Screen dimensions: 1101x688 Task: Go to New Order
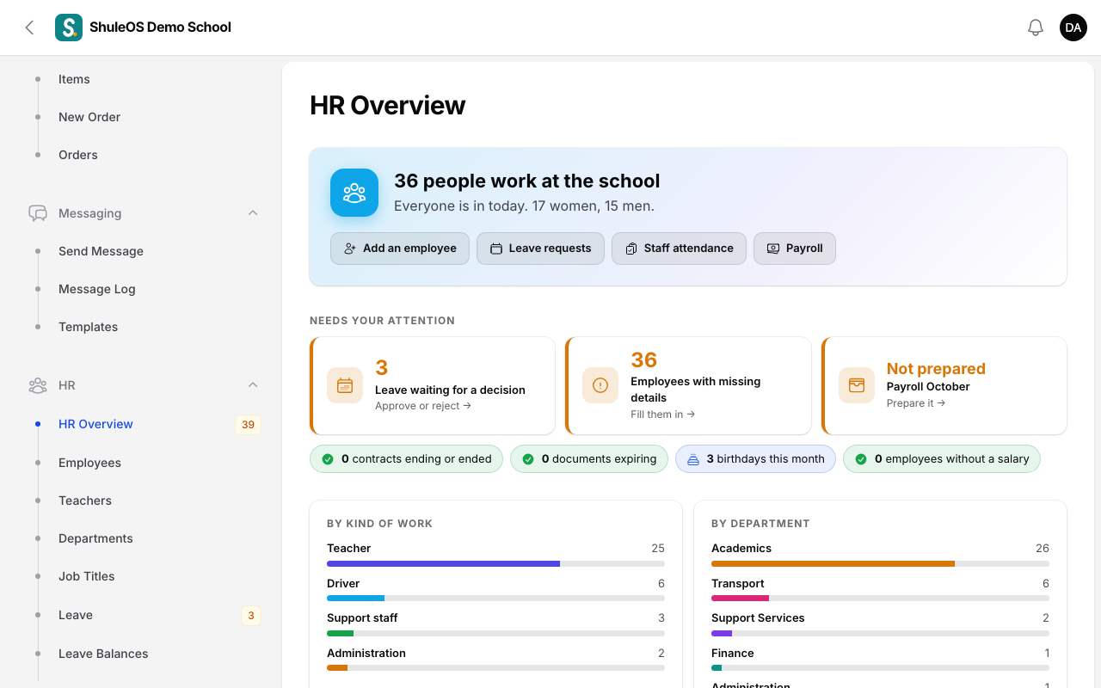(89, 117)
